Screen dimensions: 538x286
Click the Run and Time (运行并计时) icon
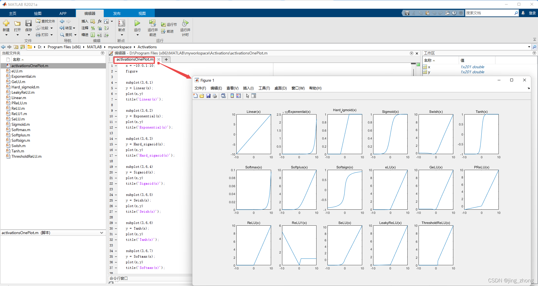click(185, 23)
